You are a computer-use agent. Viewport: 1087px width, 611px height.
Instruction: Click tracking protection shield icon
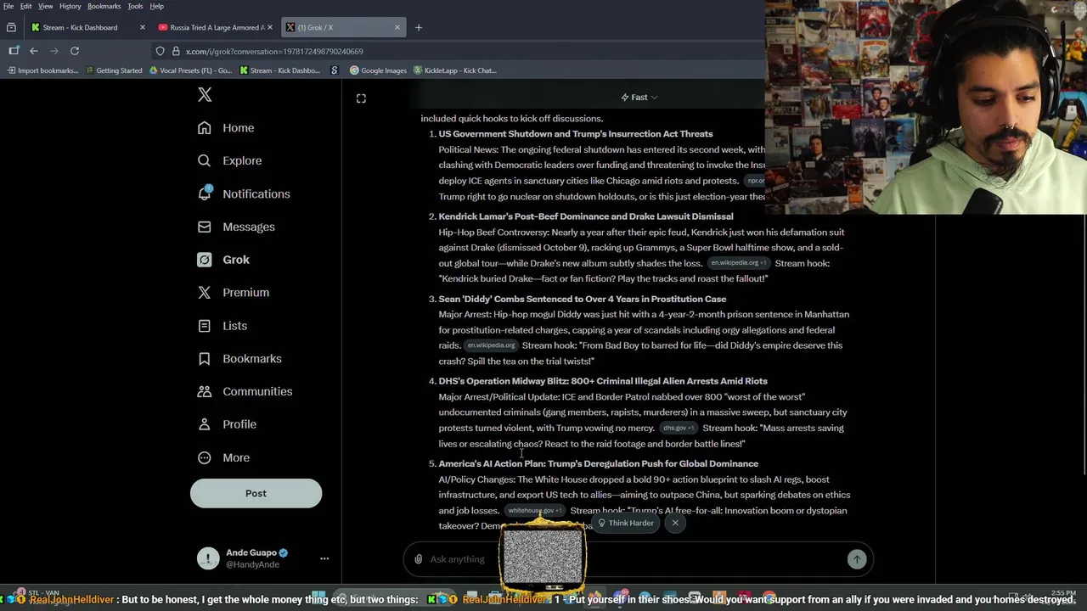tap(160, 51)
